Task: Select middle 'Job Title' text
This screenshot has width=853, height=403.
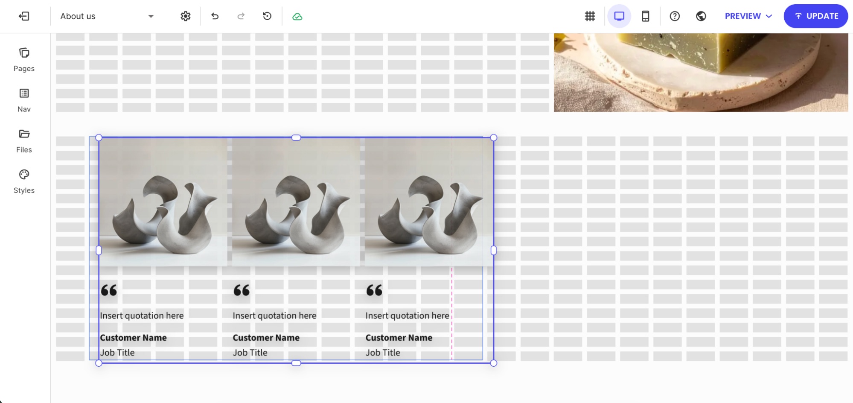Action: (x=250, y=353)
